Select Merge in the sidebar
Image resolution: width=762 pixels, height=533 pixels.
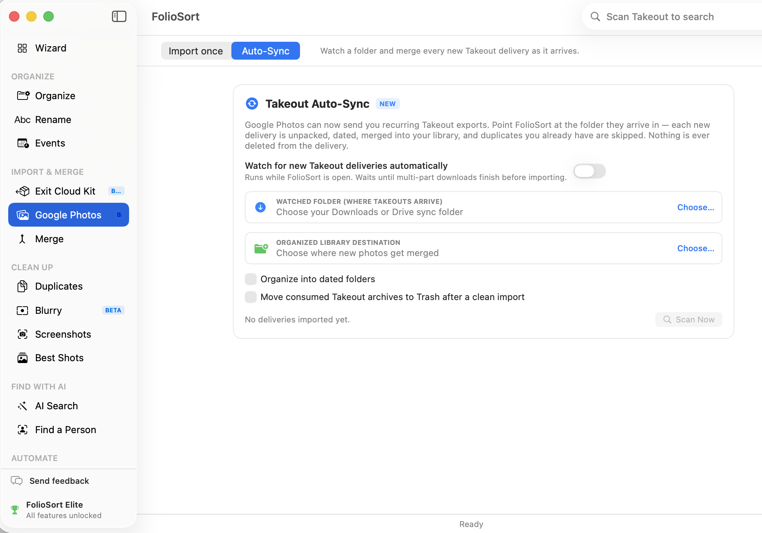[x=69, y=239]
